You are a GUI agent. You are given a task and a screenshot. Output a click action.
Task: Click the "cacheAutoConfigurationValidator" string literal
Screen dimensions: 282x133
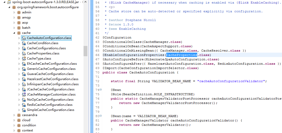point(231,81)
